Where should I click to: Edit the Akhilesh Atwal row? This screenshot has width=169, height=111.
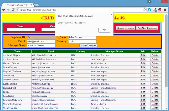click(x=143, y=59)
